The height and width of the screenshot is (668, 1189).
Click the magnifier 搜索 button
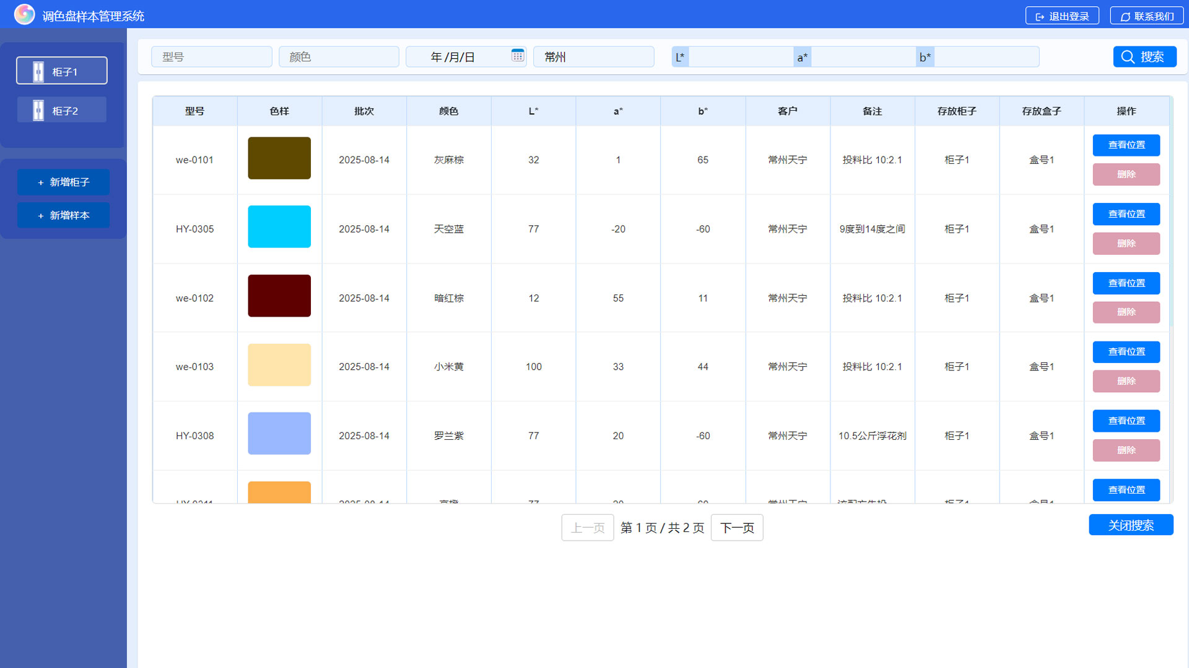tap(1144, 57)
